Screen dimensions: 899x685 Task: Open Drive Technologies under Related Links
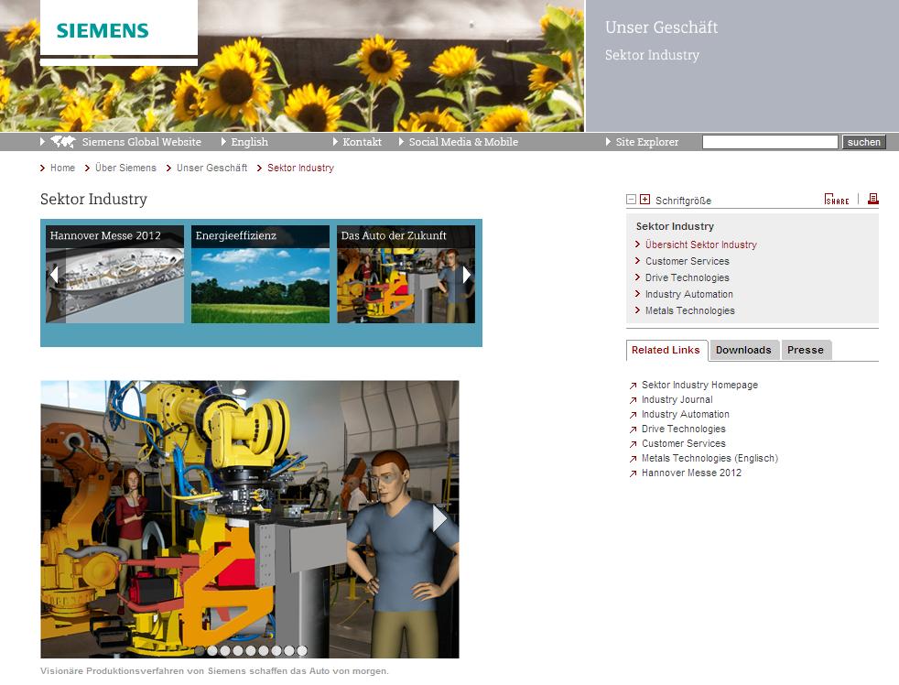click(684, 429)
